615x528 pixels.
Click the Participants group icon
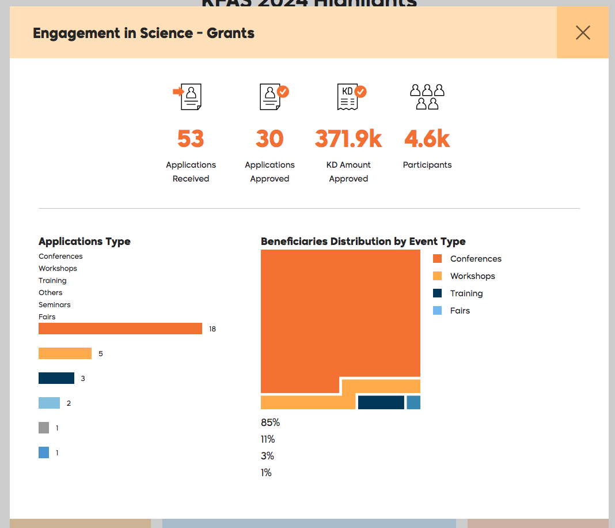pos(427,97)
